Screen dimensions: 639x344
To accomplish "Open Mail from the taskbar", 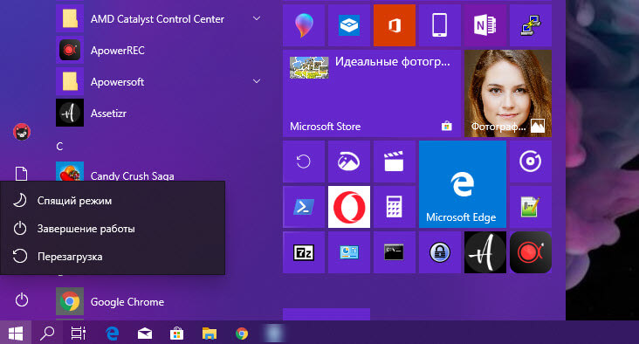I will pos(145,334).
